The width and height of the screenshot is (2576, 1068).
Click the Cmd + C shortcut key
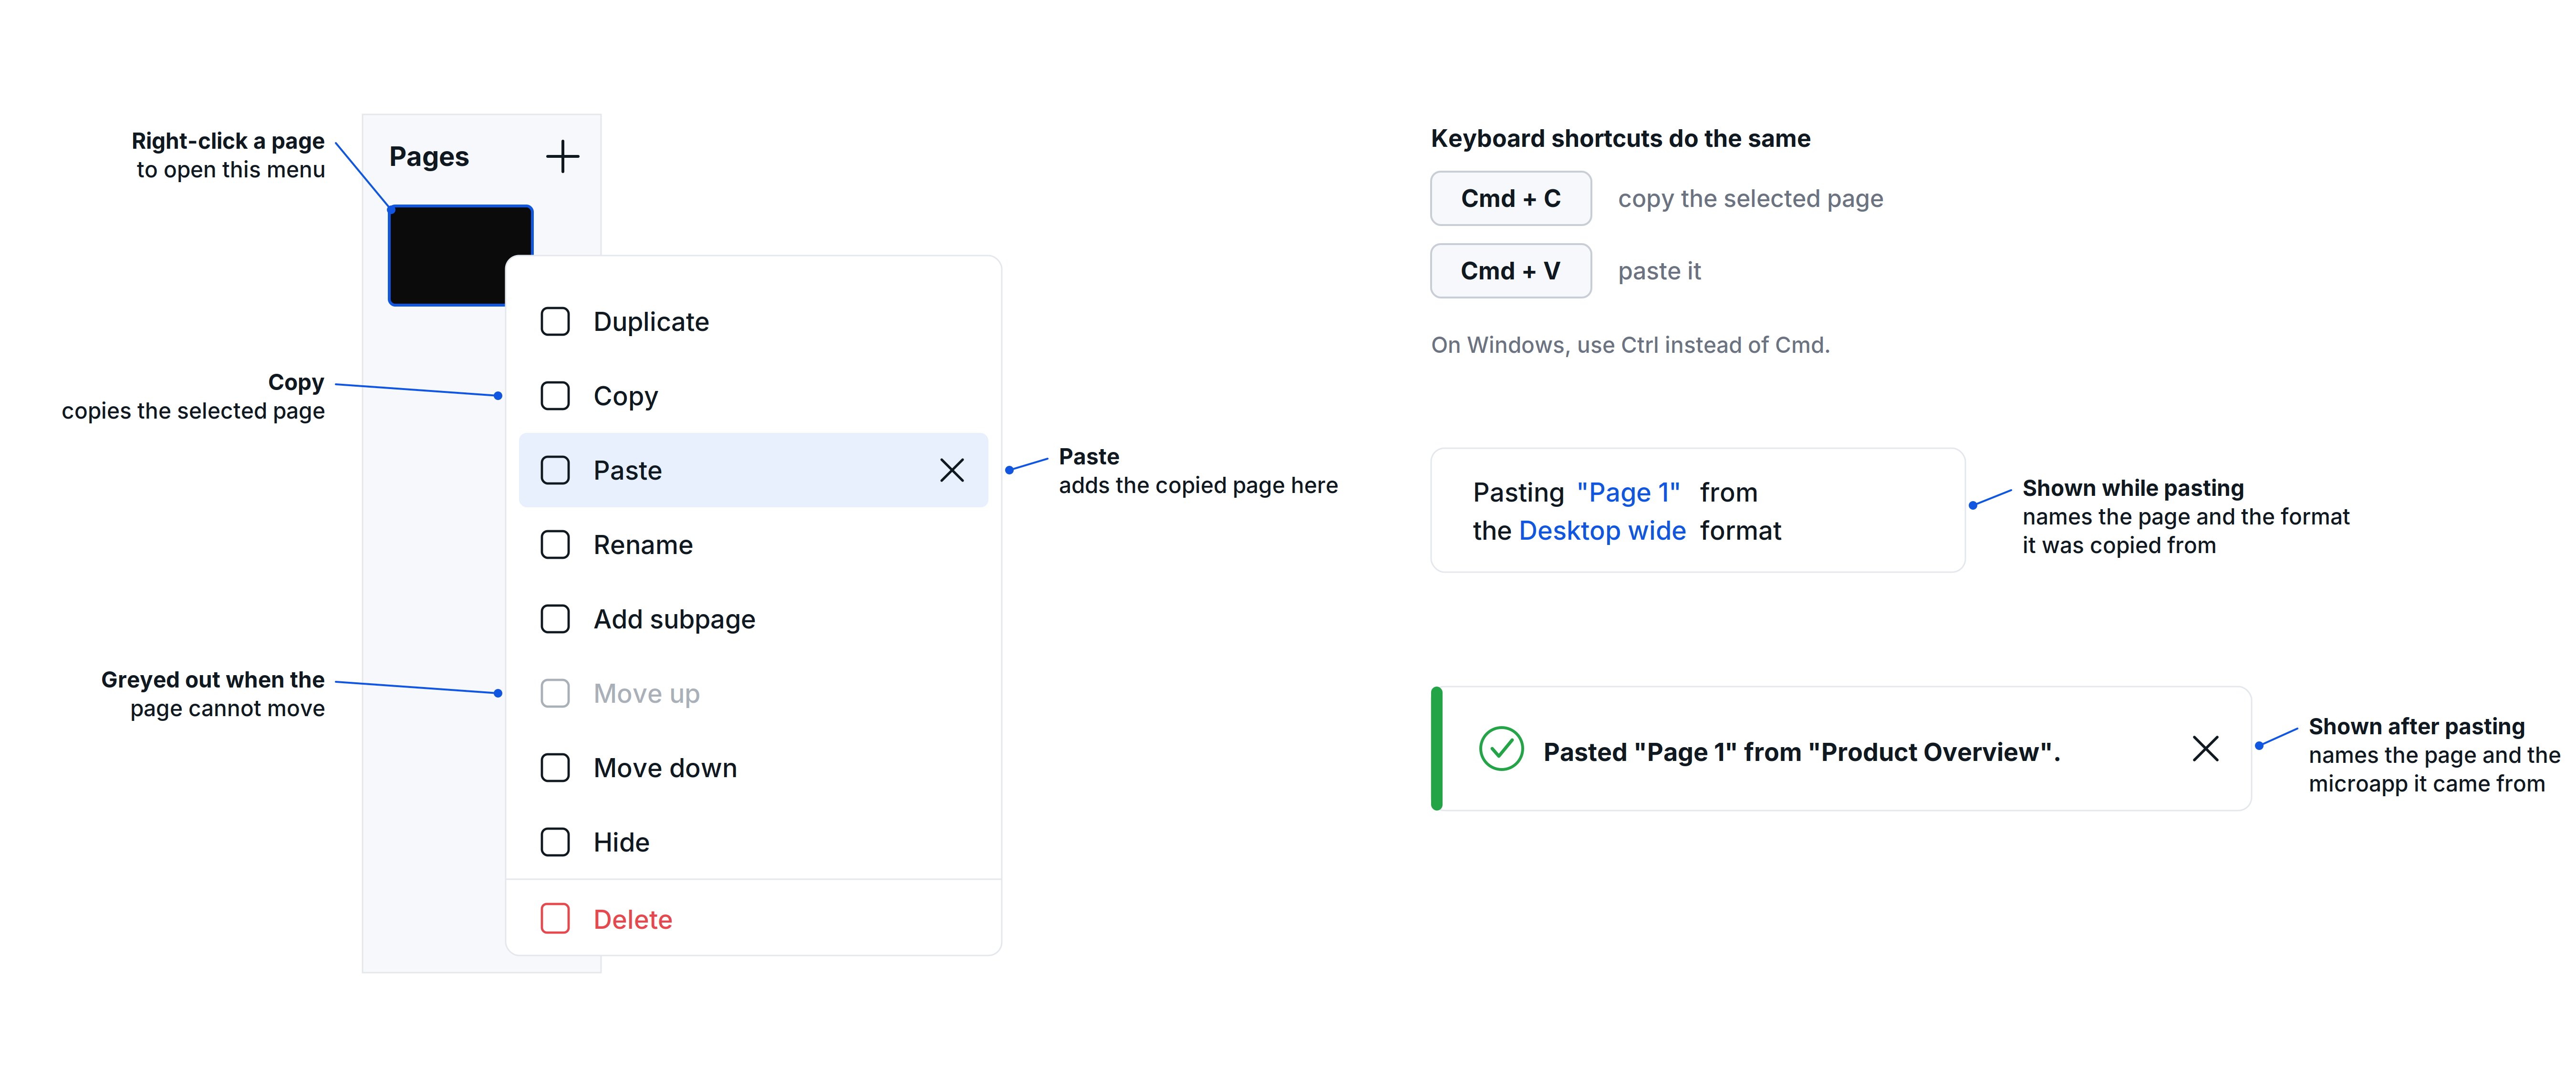pyautogui.click(x=1510, y=198)
